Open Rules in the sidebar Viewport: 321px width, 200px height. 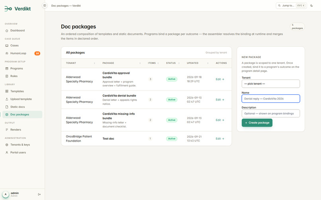pyautogui.click(x=22, y=76)
